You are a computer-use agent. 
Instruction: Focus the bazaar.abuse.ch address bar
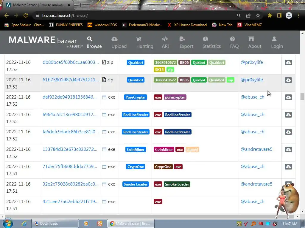(134, 15)
